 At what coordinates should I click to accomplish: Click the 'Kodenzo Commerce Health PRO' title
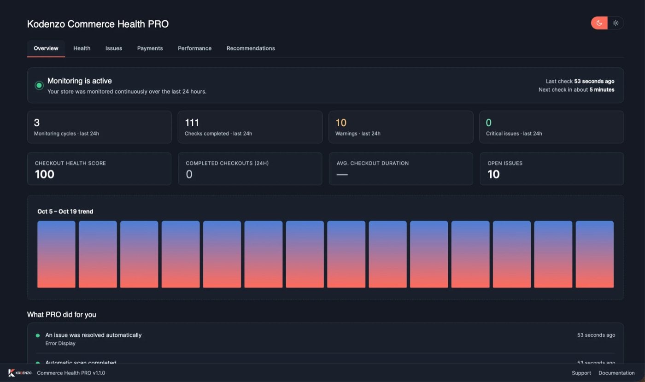point(98,24)
